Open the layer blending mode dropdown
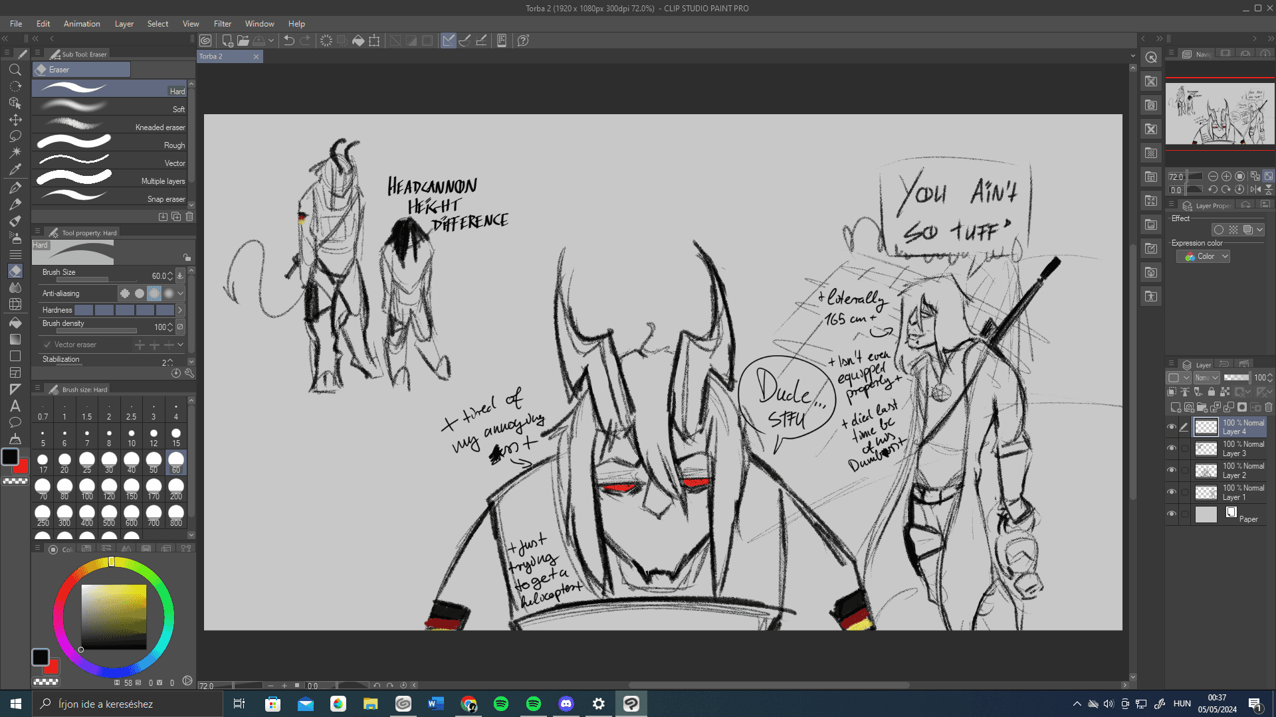The width and height of the screenshot is (1276, 717). [x=1206, y=378]
